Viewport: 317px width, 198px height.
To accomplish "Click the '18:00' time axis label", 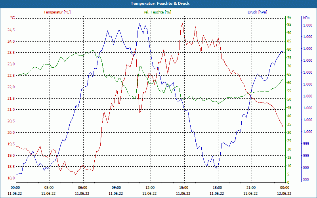I will coord(217,187).
